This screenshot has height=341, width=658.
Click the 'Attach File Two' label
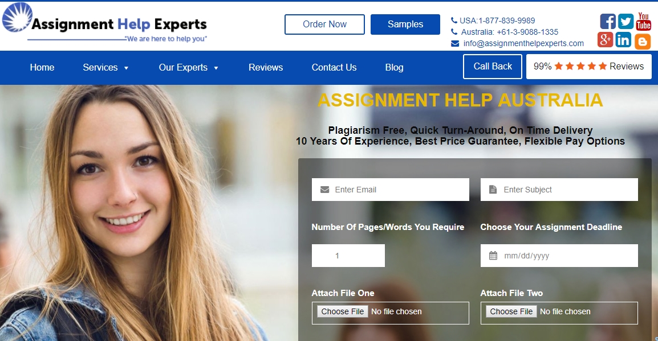tap(511, 293)
